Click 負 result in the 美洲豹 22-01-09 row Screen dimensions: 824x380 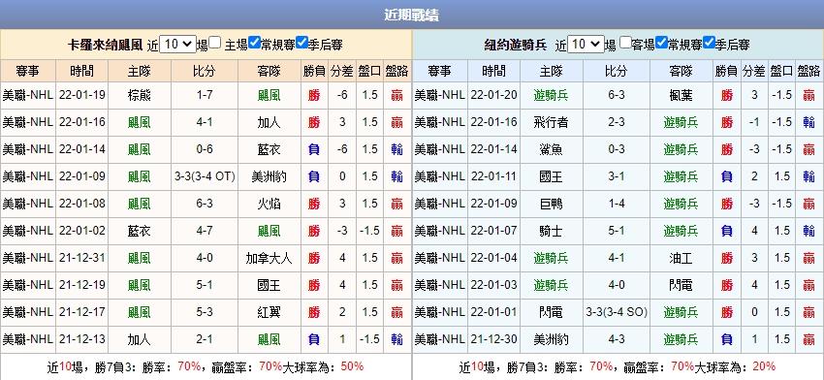[x=314, y=176]
